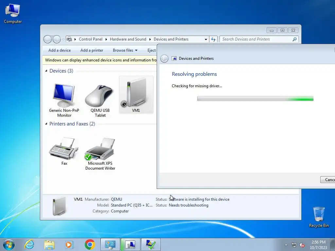Click 'Software is installing for this device' text
335x251 pixels.
pos(199,199)
